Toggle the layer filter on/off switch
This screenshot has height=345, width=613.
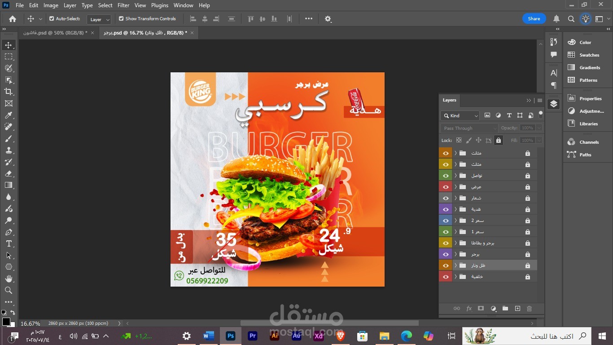(541, 115)
